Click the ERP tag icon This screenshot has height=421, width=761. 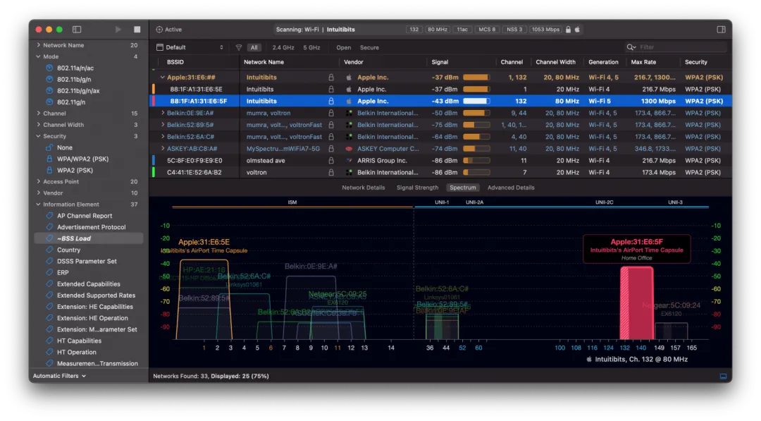[49, 272]
